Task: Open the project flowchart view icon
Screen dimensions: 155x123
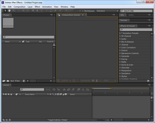Action: coord(54,45)
